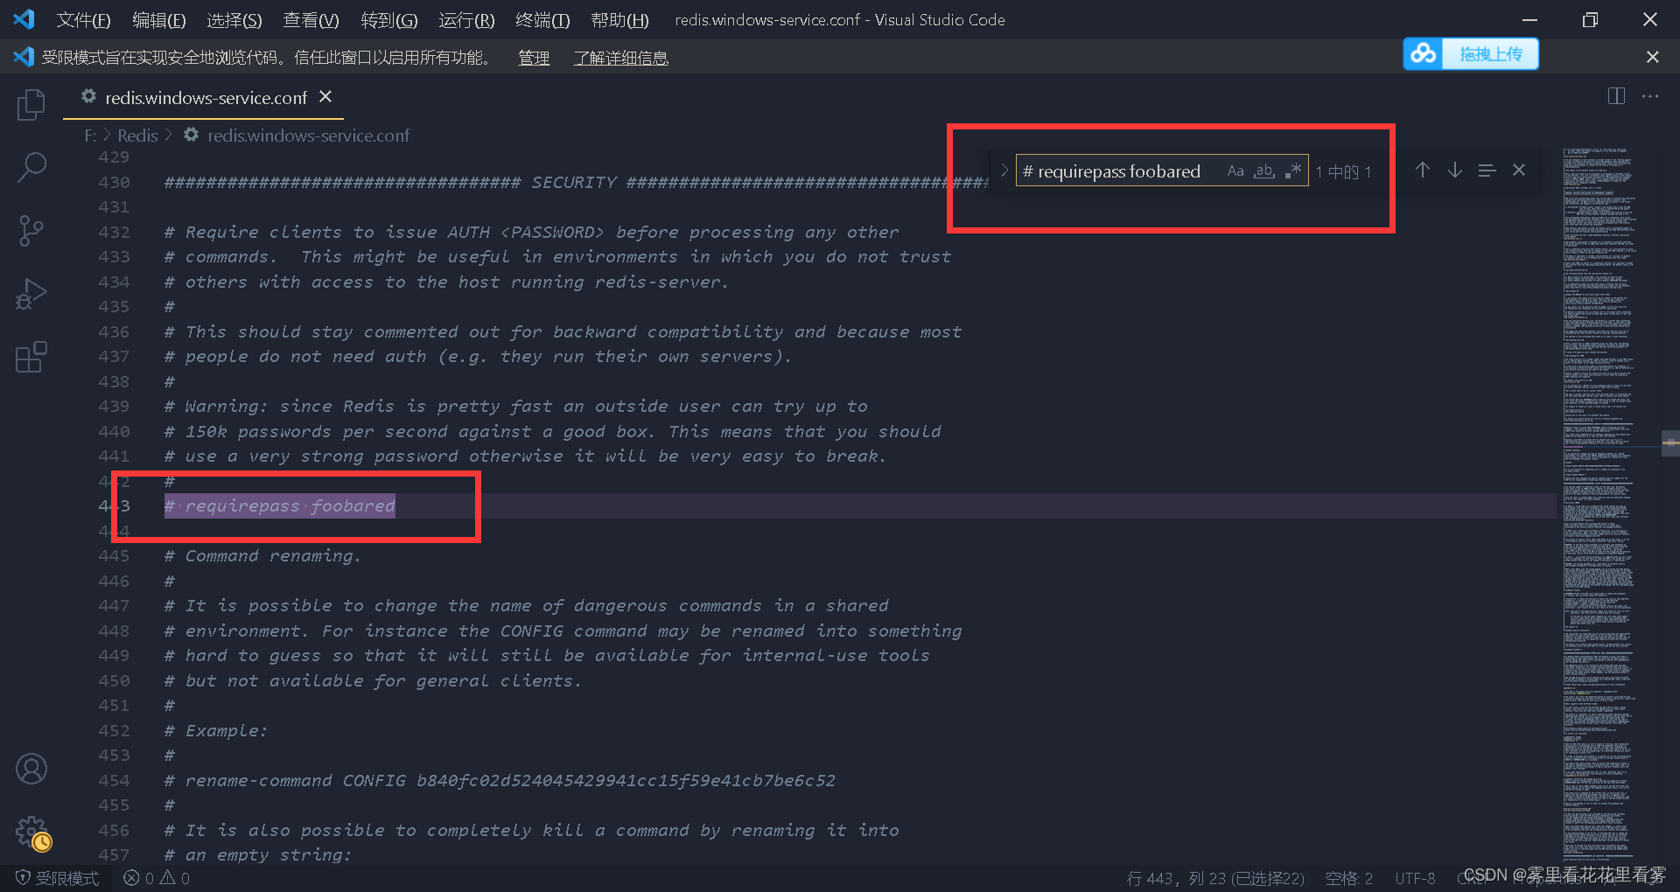
Task: Expand the replace field toggle arrow
Action: coord(1004,171)
